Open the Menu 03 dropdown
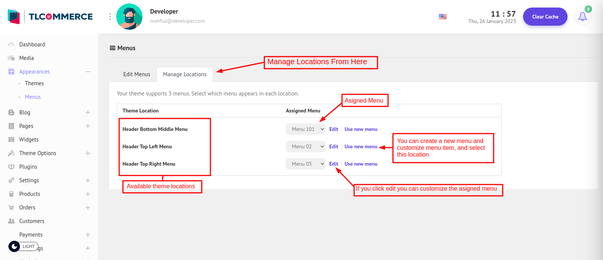 (x=305, y=164)
